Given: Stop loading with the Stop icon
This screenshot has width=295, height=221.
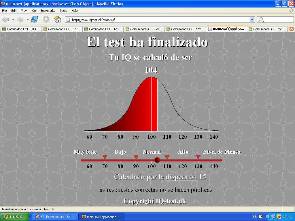Looking at the screenshot, I should (x=46, y=19).
